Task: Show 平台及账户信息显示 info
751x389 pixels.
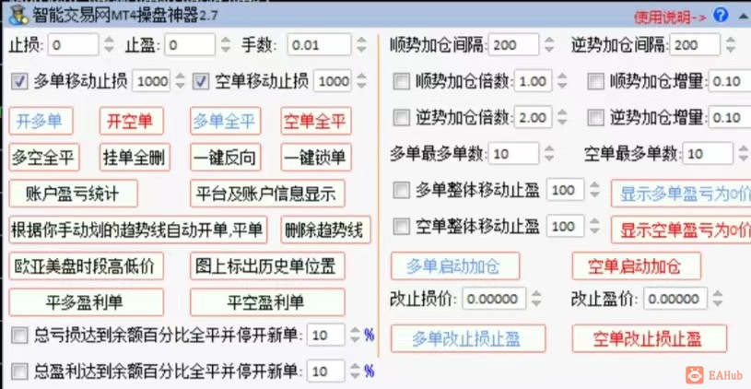Action: [x=267, y=194]
